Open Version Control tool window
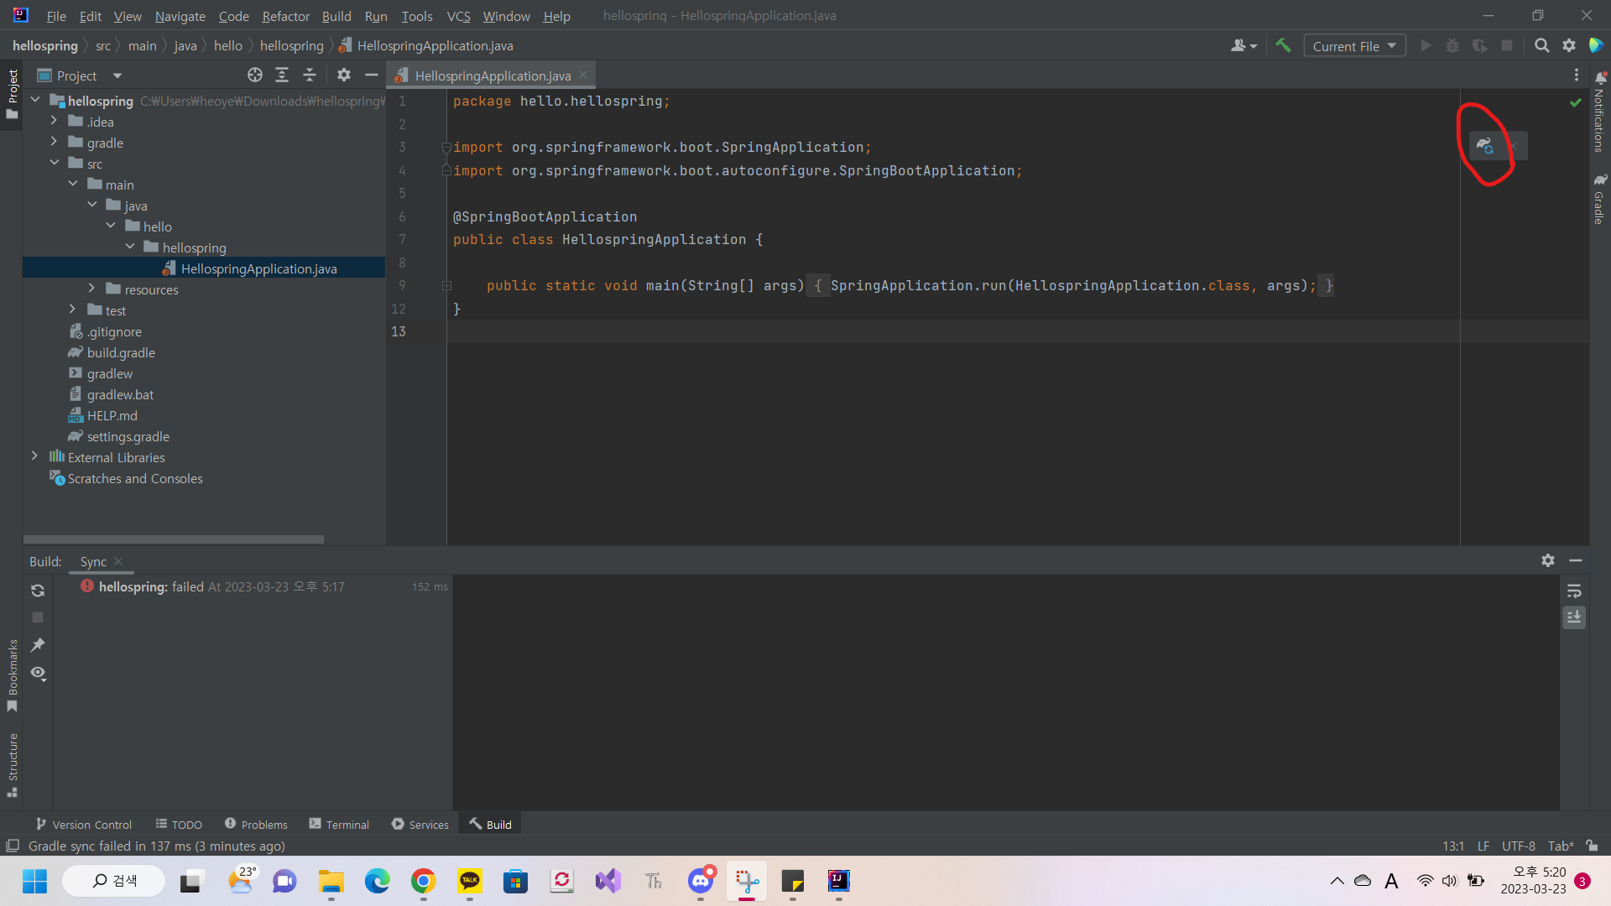Image resolution: width=1611 pixels, height=906 pixels. pos(84,825)
